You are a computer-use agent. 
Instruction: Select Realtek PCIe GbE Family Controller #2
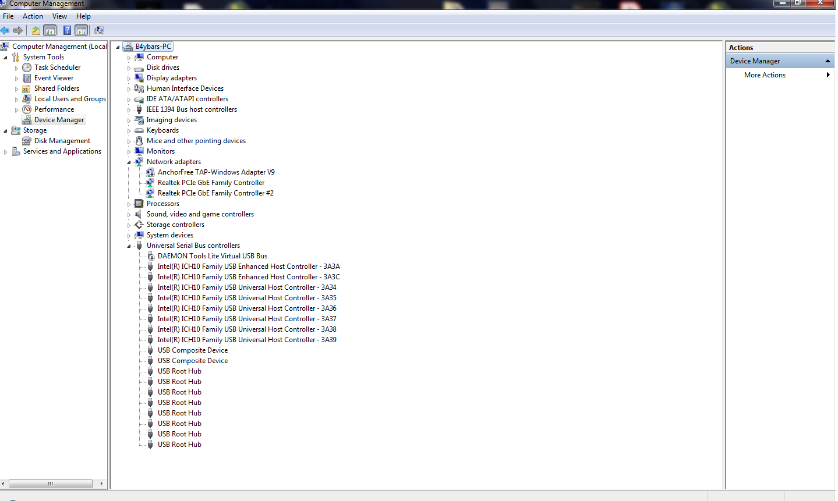coord(215,193)
